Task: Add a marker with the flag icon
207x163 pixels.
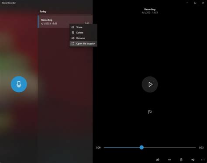Action: [150, 112]
